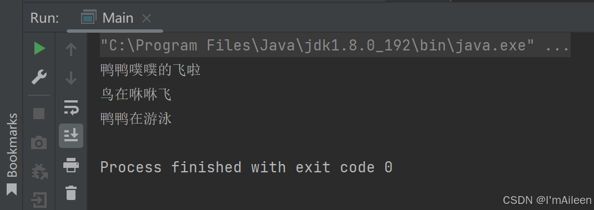This screenshot has height=210, width=594.
Task: Click the bookmark flag icon in the sidebar
Action: 12,189
